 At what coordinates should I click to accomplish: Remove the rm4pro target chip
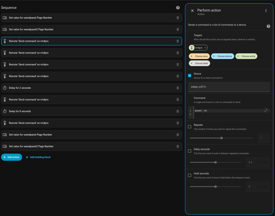[206, 48]
